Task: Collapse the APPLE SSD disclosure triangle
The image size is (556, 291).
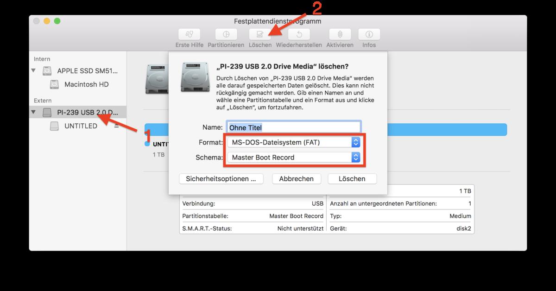Action: click(x=33, y=71)
